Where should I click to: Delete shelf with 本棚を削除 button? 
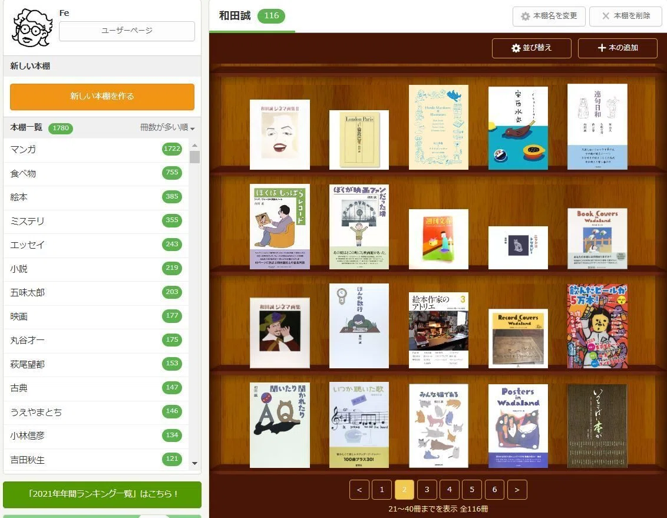tap(626, 16)
